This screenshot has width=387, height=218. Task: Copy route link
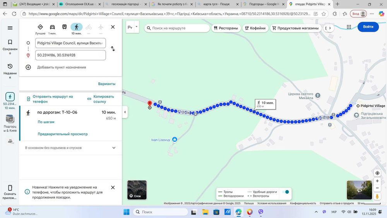pos(101,99)
